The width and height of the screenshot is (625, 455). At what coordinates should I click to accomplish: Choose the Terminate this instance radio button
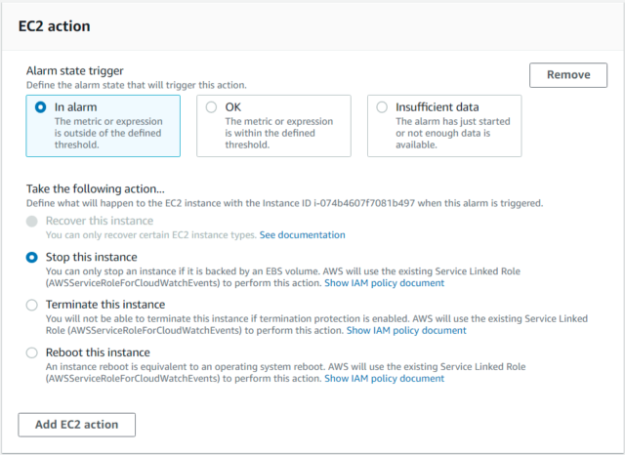(32, 306)
